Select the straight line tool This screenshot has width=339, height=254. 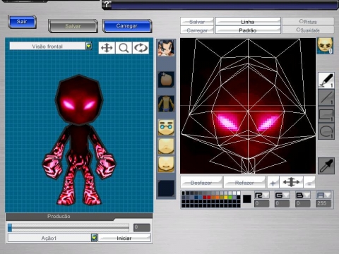[x=326, y=97]
